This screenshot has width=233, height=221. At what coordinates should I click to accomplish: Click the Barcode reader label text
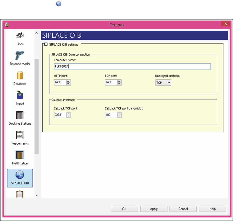20,64
